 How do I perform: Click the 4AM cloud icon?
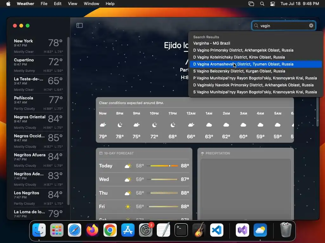(260, 125)
